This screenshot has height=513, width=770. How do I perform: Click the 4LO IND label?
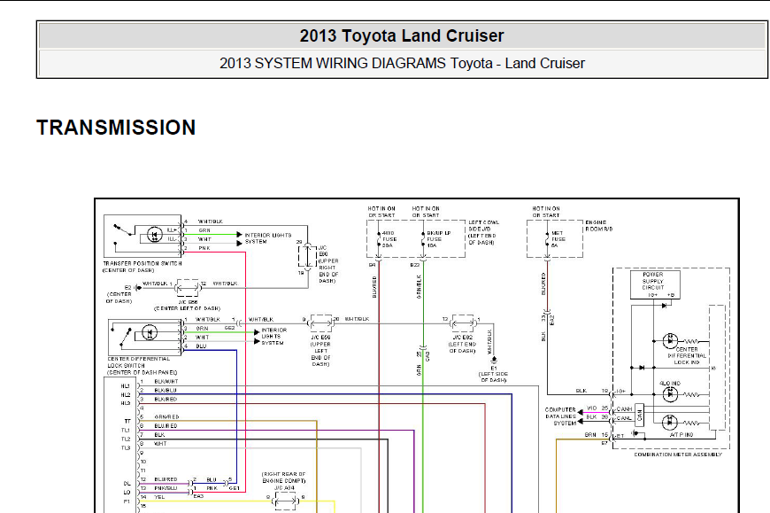click(x=670, y=384)
